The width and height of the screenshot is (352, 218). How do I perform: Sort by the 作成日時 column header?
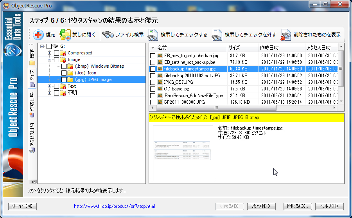282,48
